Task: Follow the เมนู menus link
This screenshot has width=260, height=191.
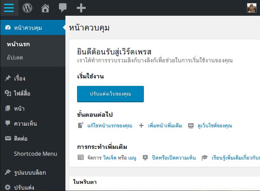Action: coord(132,158)
